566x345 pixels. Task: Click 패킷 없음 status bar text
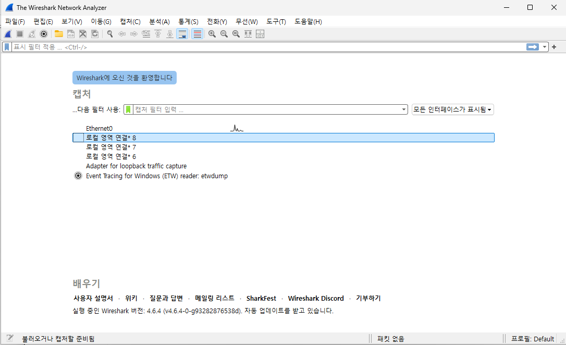[391, 339]
